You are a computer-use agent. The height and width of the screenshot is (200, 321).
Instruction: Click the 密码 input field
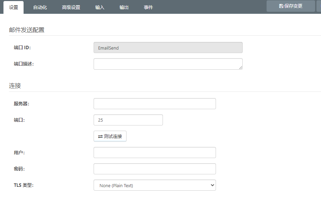(x=155, y=169)
